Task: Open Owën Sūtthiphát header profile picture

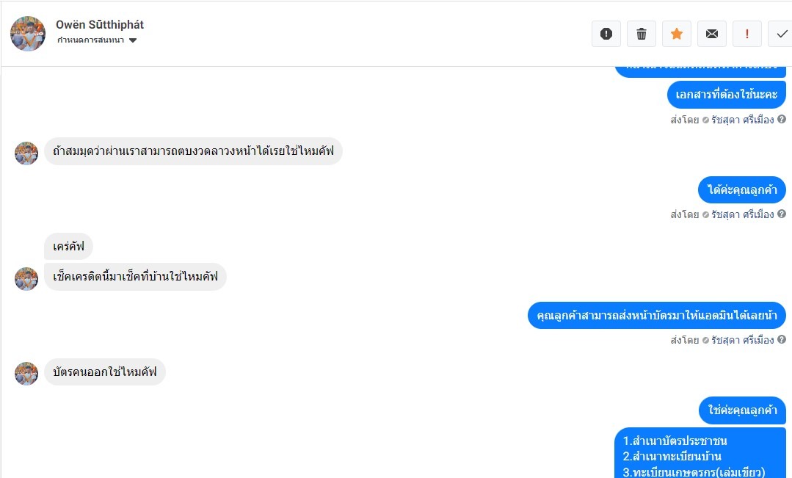Action: pos(28,33)
